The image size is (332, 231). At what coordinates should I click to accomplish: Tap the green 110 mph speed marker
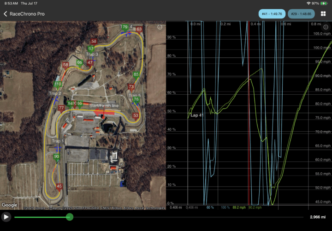(58, 85)
